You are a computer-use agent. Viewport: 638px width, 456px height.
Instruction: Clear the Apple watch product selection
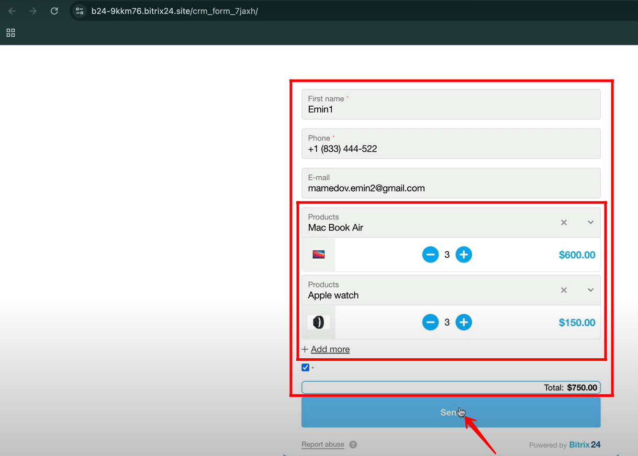coord(564,290)
